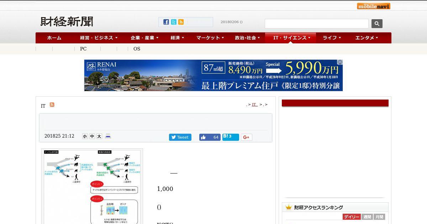Click the IT breadcrumb link

pyautogui.click(x=254, y=105)
